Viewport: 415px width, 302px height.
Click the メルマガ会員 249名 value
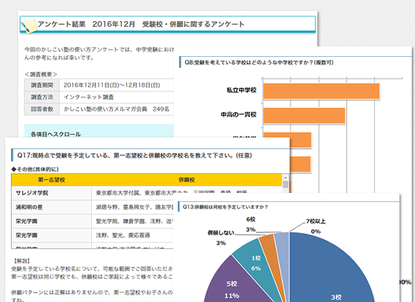pos(116,109)
